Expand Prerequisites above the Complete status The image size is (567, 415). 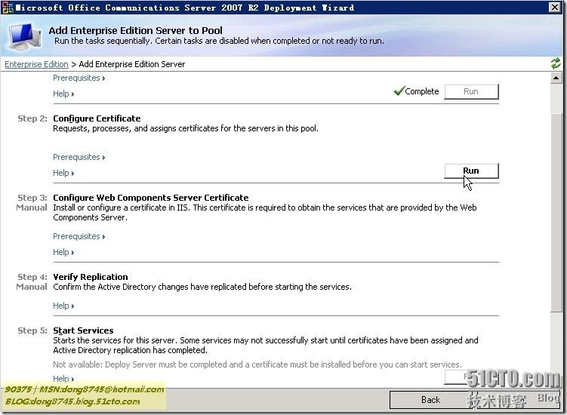point(79,78)
